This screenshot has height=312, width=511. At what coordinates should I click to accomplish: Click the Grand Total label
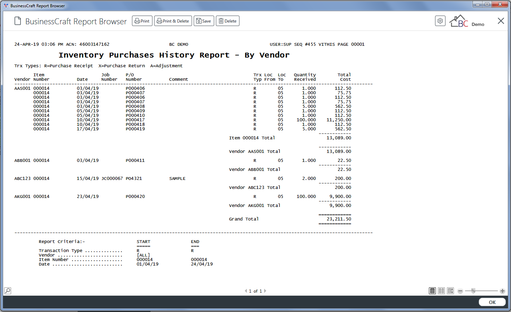point(244,219)
